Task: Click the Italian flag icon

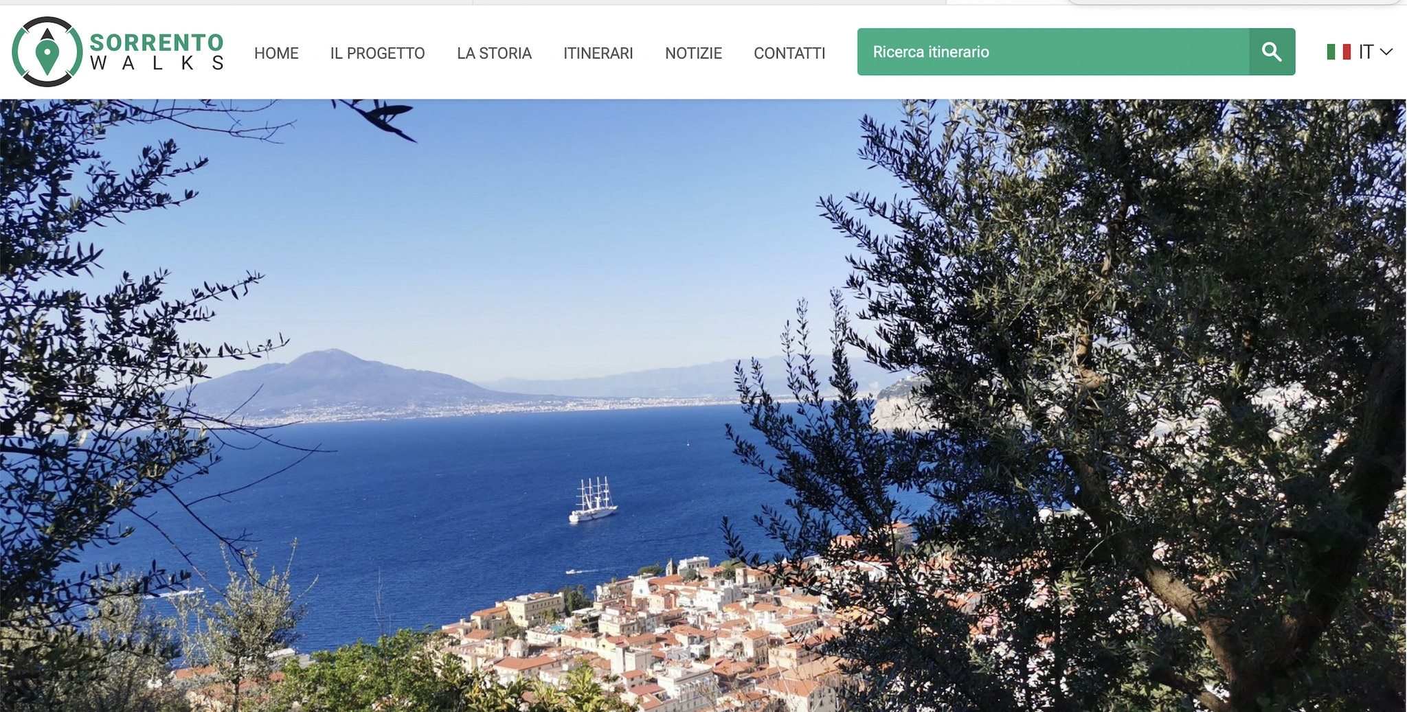Action: point(1338,51)
